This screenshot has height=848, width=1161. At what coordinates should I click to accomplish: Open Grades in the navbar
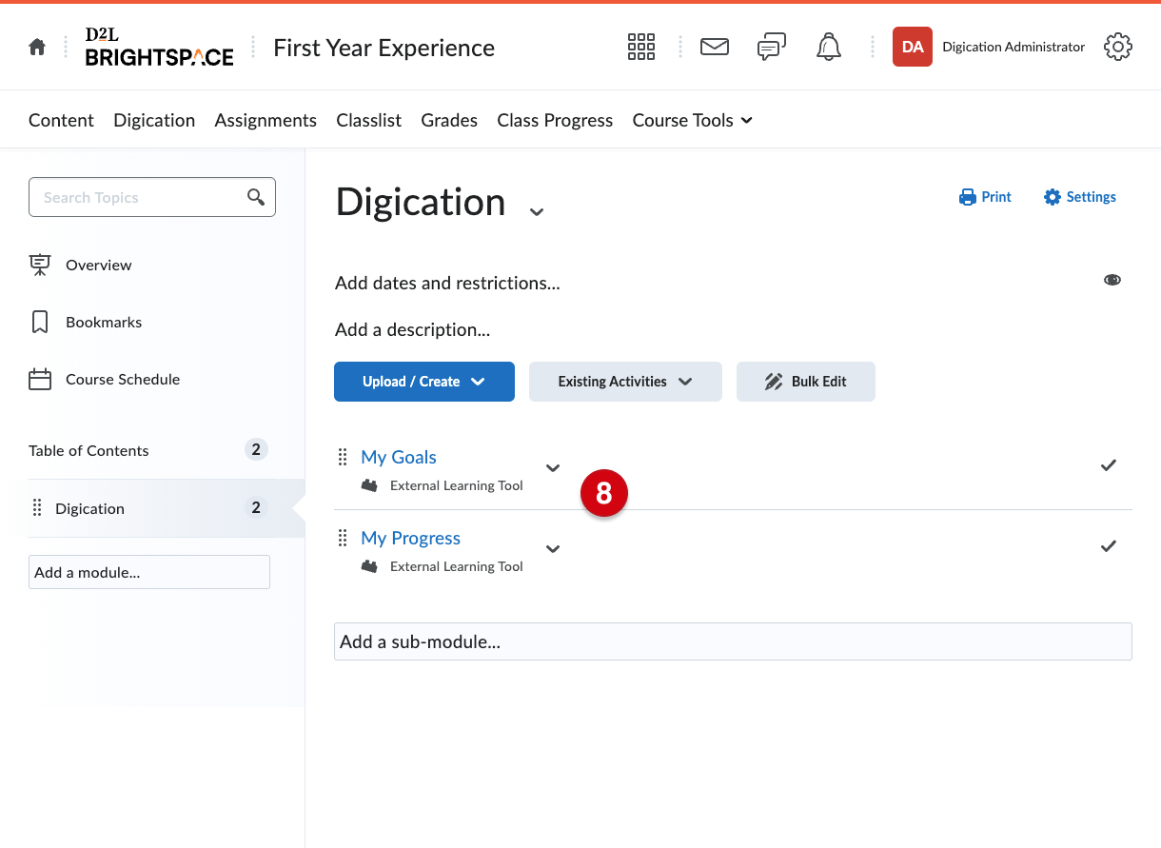pos(449,120)
